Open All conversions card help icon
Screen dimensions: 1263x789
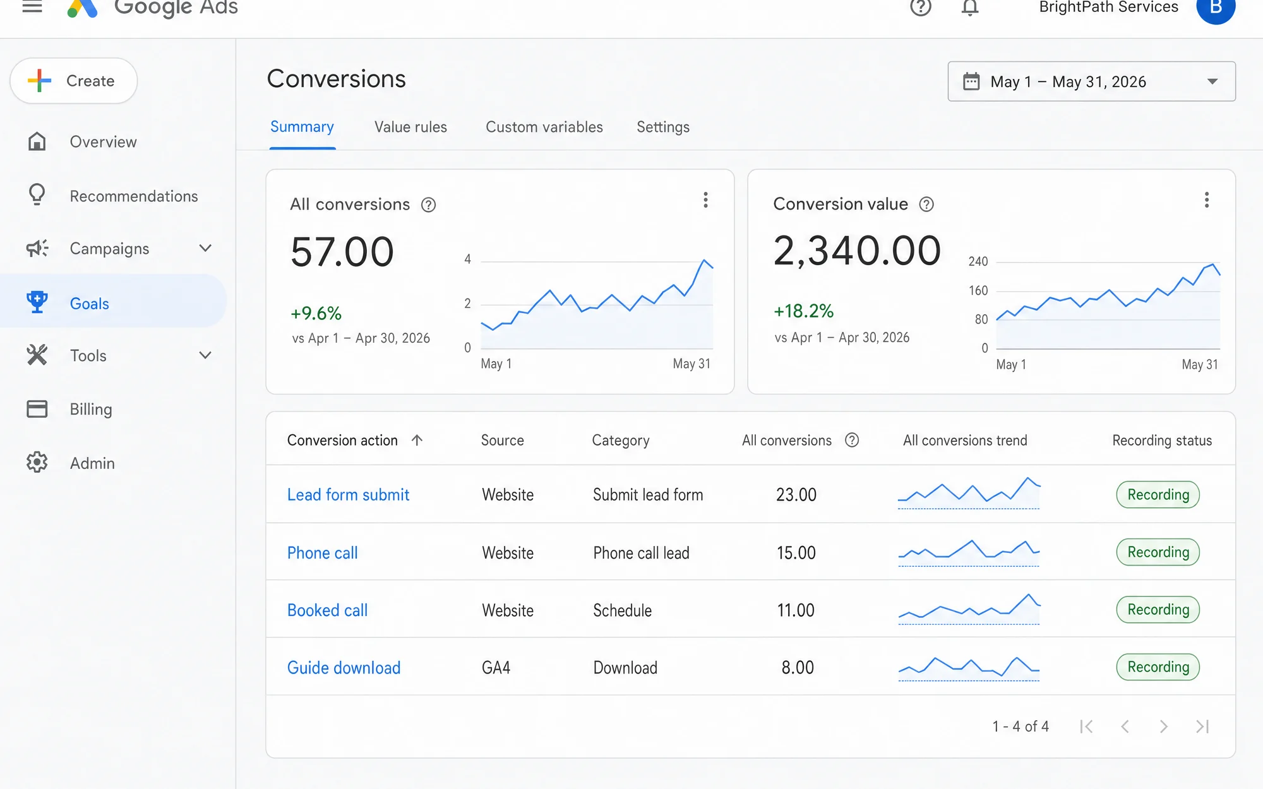428,205
